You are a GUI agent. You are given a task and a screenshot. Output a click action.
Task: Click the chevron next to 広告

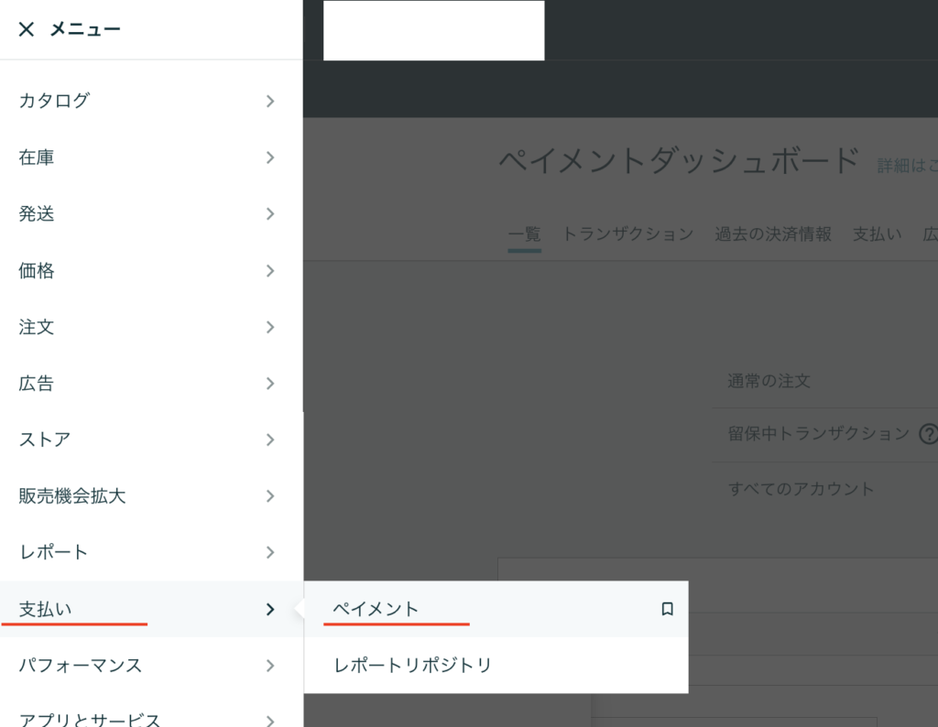(x=270, y=384)
